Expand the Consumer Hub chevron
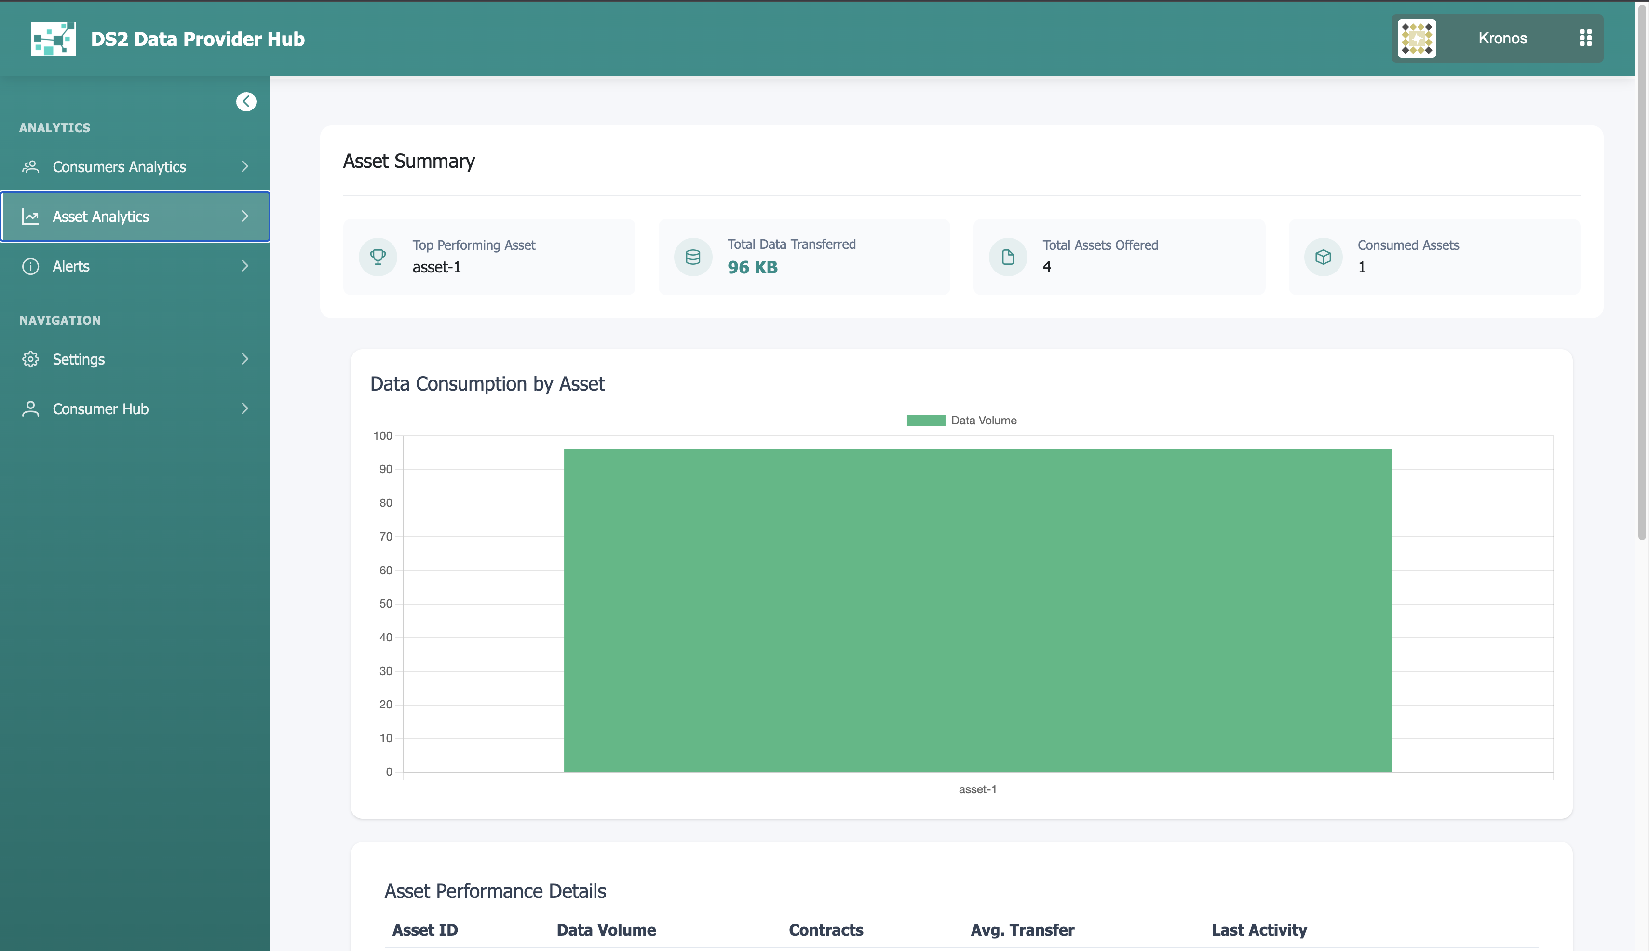This screenshot has height=951, width=1649. pos(245,409)
